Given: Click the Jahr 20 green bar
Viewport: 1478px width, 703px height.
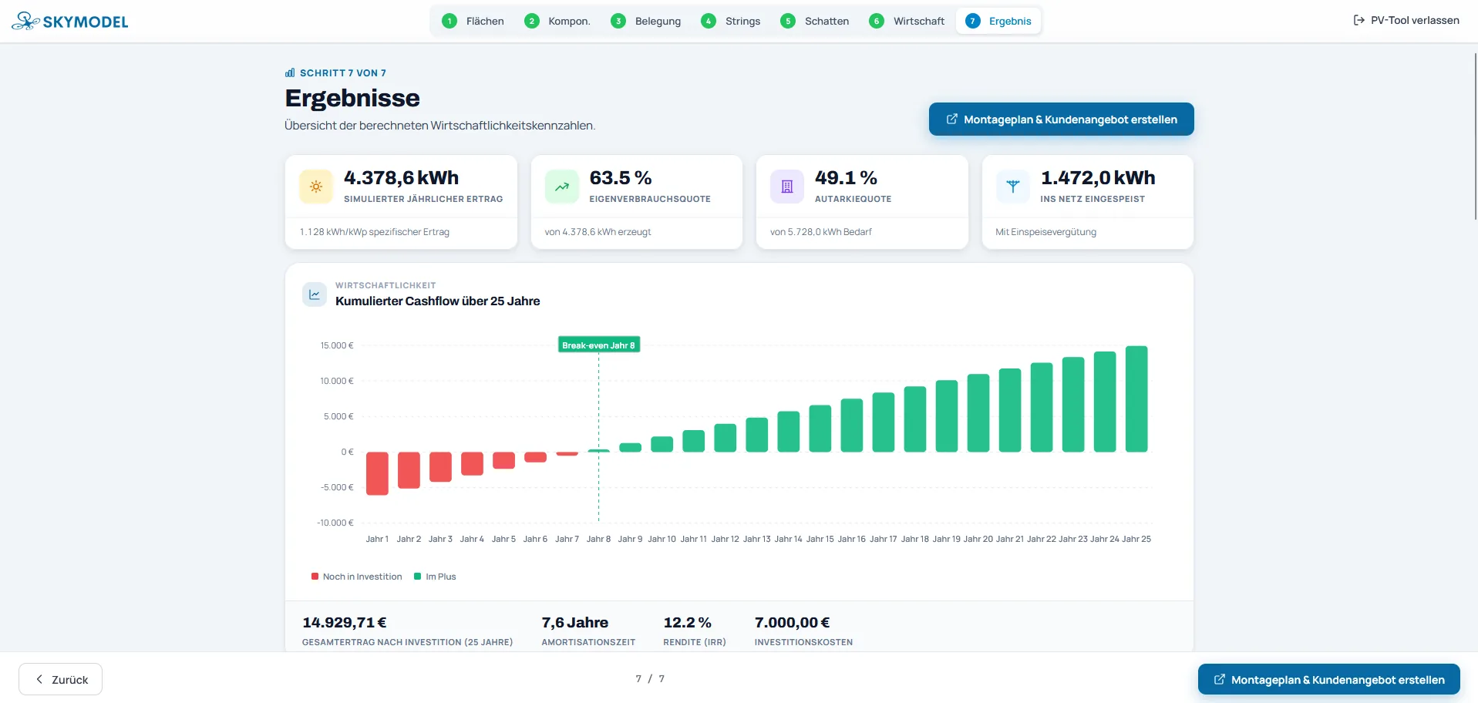Looking at the screenshot, I should 978,413.
